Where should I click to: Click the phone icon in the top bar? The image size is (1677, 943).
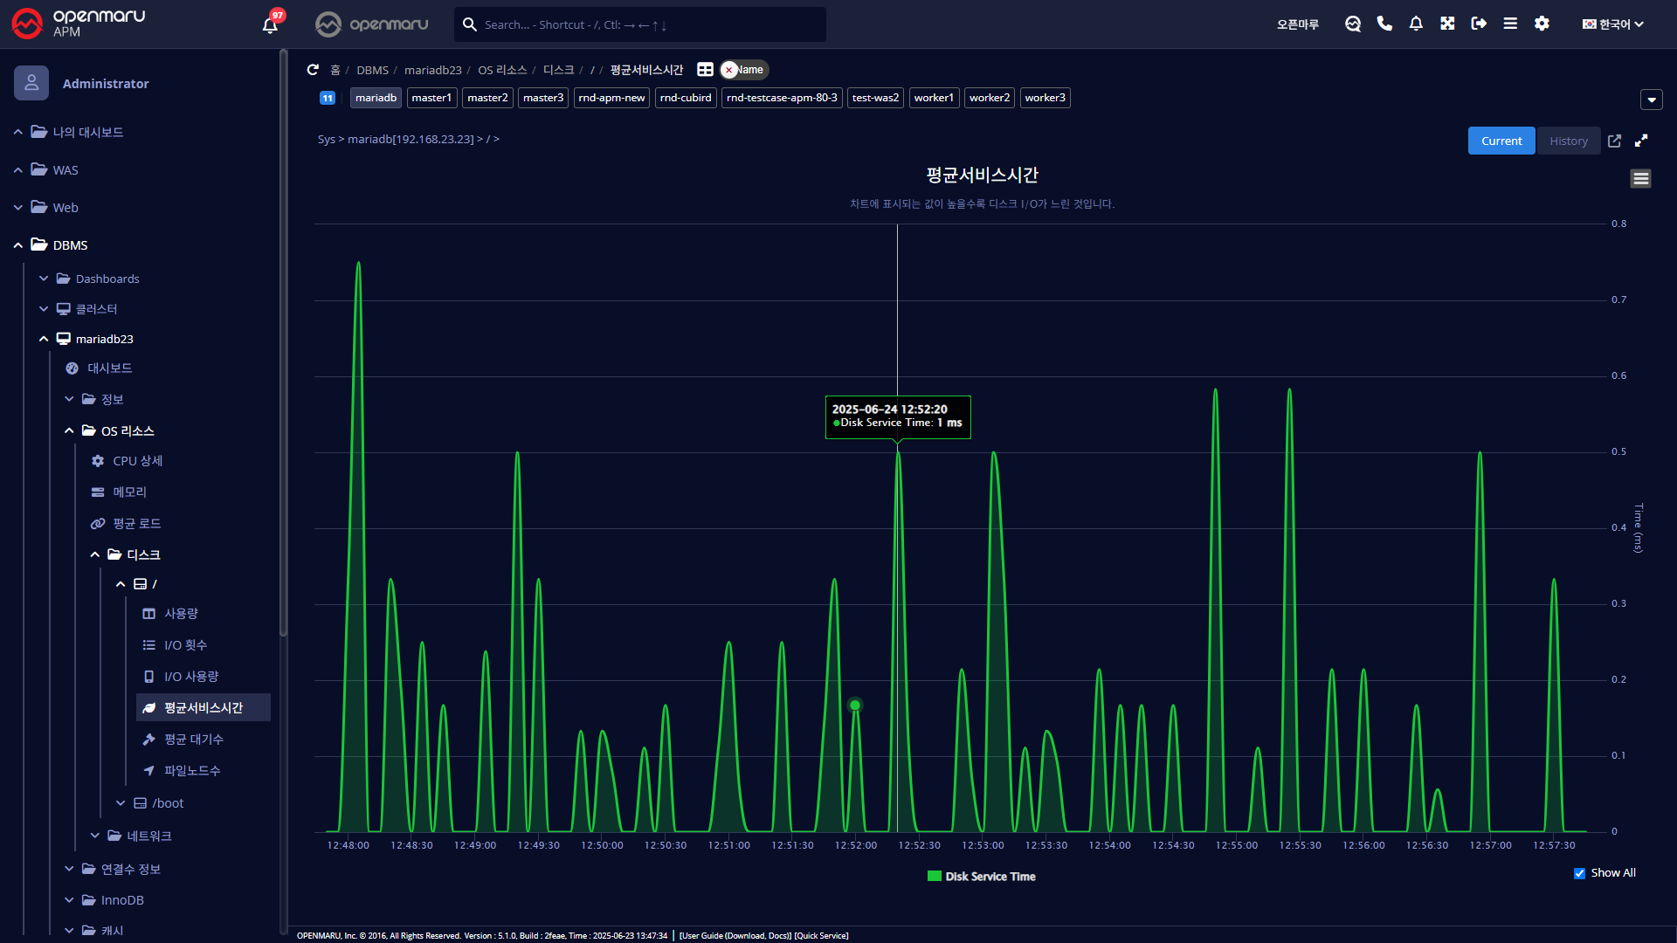point(1384,24)
